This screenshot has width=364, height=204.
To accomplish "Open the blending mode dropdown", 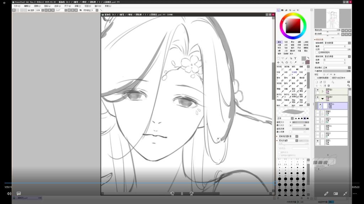I will tap(337, 68).
